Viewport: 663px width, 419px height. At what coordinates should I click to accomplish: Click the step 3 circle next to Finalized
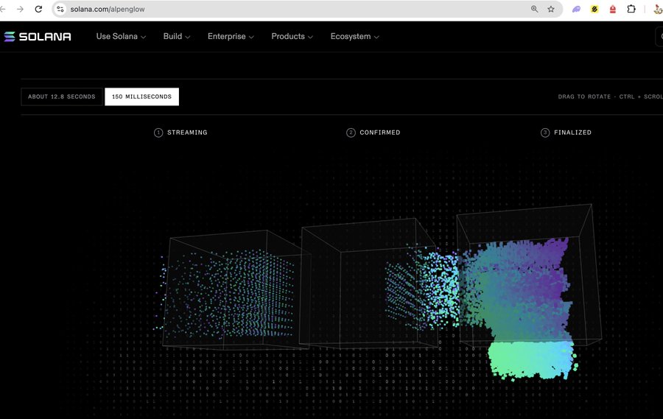point(545,133)
